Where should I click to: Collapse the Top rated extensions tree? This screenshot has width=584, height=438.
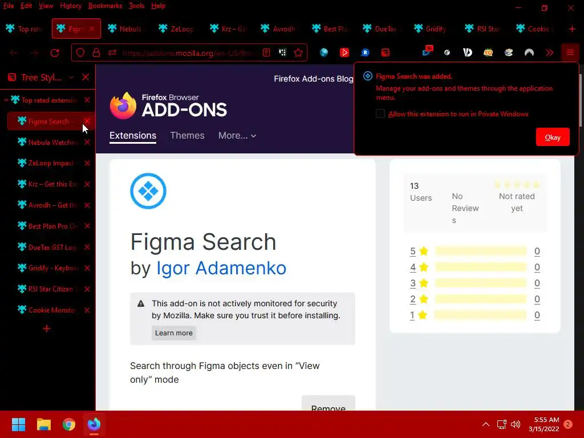click(6, 100)
